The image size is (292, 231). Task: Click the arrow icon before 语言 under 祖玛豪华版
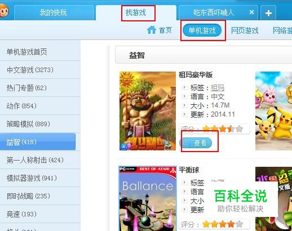click(184, 96)
